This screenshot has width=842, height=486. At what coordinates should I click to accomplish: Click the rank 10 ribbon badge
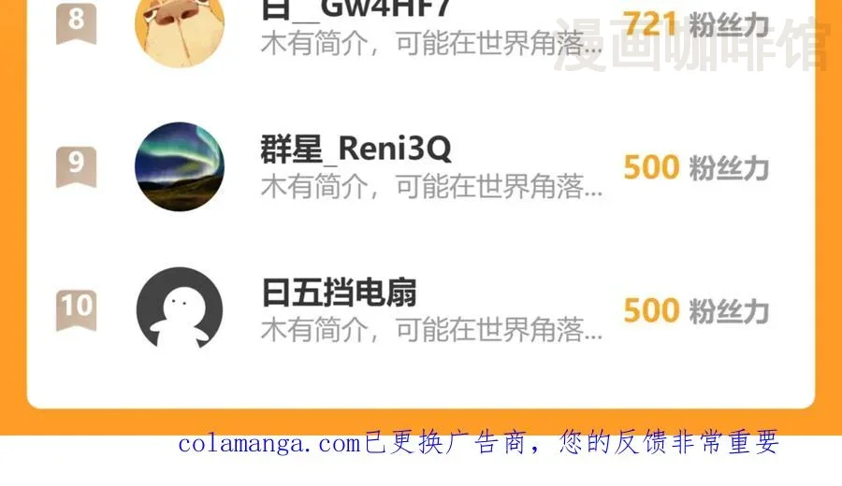(77, 309)
